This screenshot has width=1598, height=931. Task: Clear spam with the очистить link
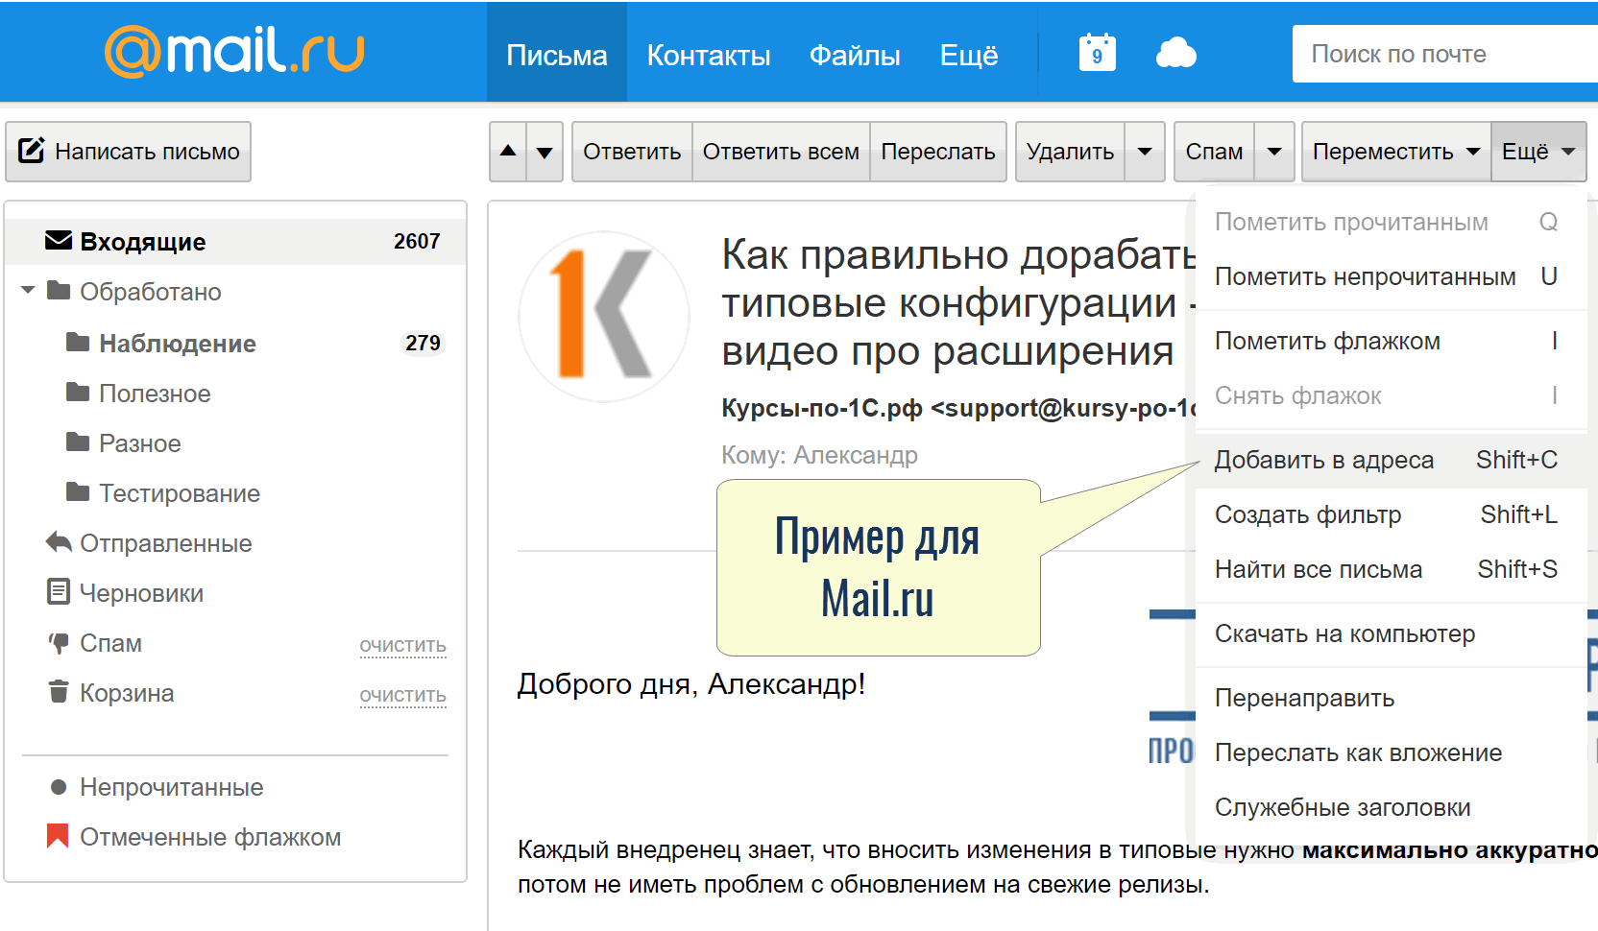pyautogui.click(x=402, y=645)
